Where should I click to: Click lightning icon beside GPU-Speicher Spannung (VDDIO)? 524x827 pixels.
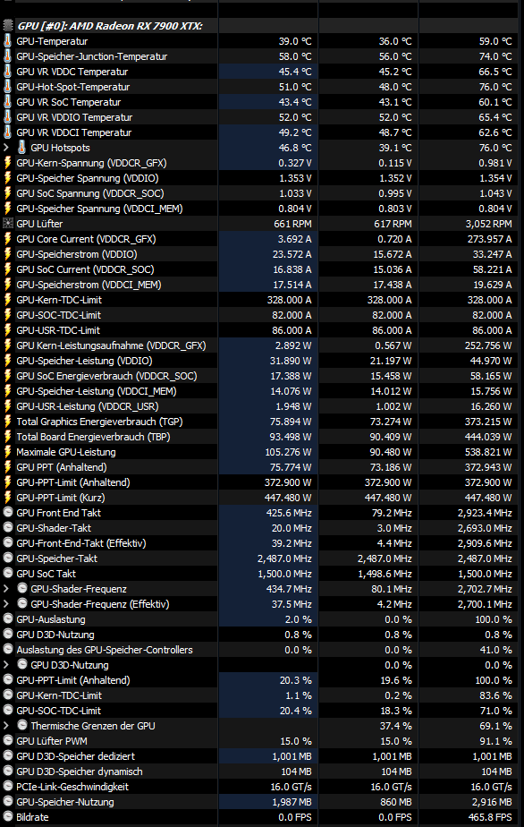point(7,178)
